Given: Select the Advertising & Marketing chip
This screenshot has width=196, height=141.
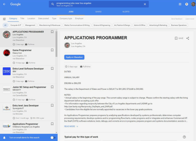Looking at the screenshot, I should [158, 25].
